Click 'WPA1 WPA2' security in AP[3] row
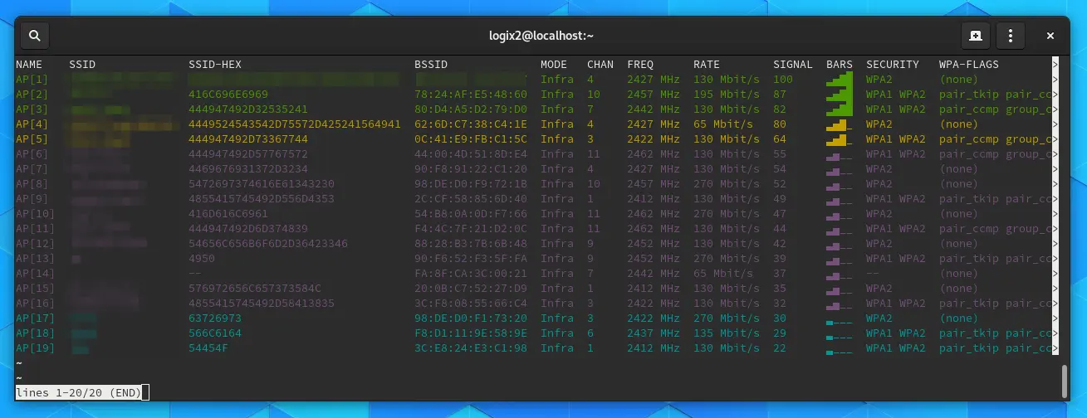The image size is (1087, 418). pyautogui.click(x=896, y=109)
